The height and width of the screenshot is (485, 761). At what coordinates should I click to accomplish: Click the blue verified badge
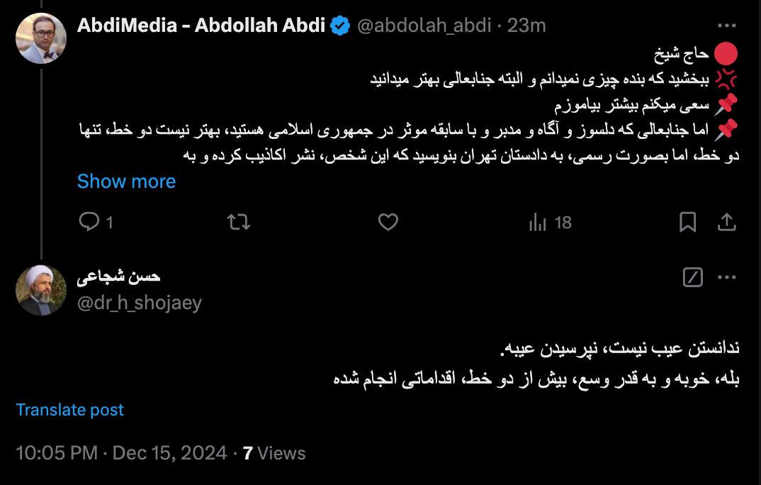pyautogui.click(x=340, y=26)
